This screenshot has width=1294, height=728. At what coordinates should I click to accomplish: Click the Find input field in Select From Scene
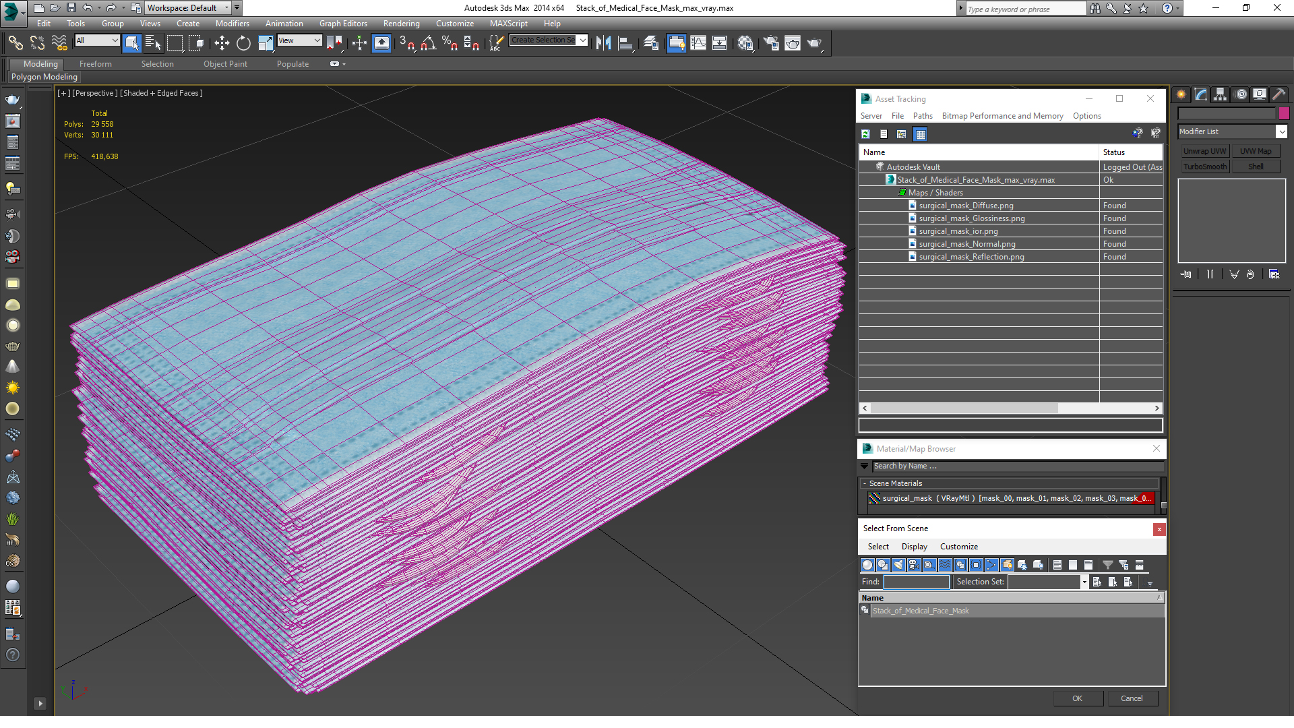point(915,581)
